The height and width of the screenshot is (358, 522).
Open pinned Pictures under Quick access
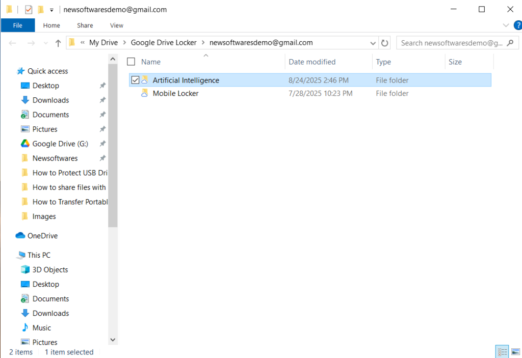tap(45, 129)
